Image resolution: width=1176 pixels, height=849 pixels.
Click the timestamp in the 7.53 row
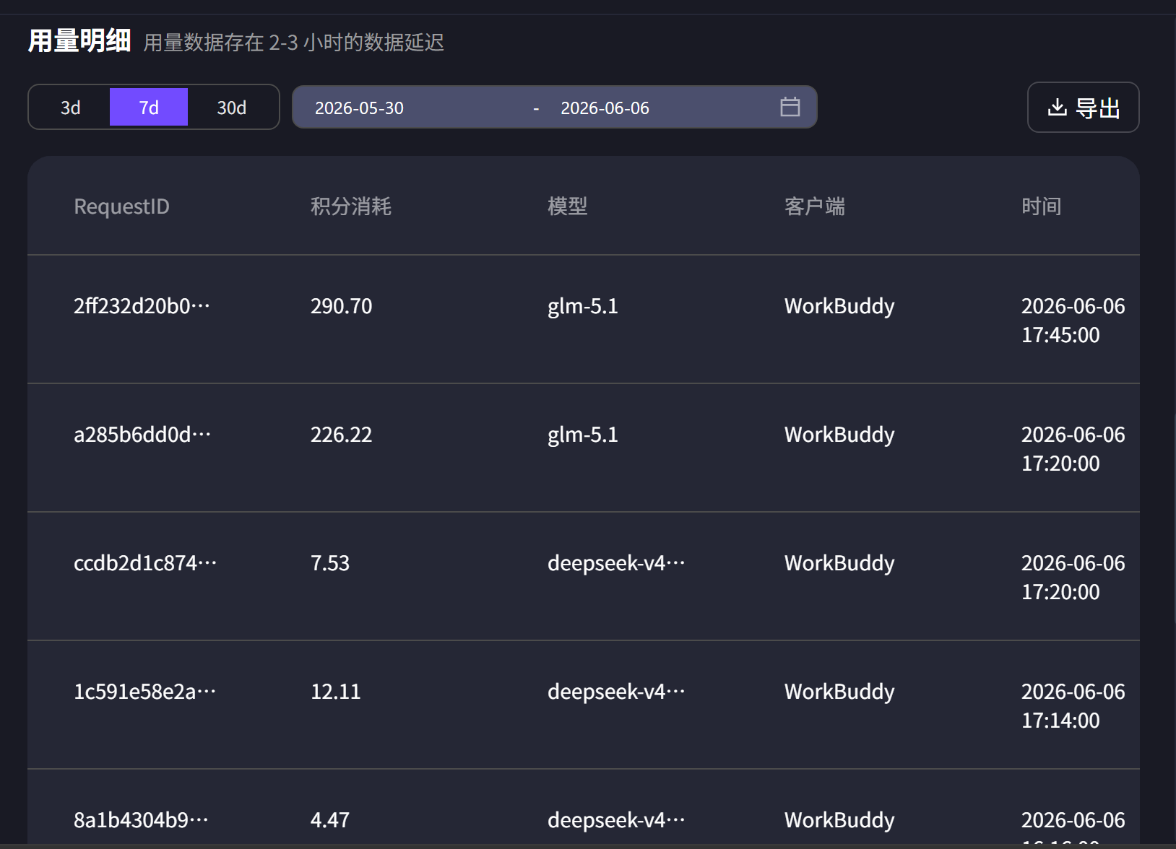(1073, 578)
